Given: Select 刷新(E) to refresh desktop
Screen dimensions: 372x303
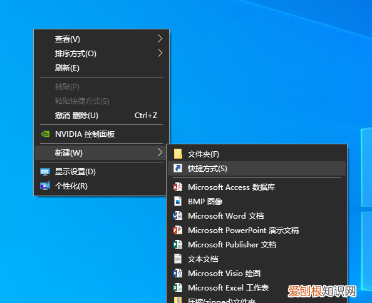Looking at the screenshot, I should (x=102, y=68).
